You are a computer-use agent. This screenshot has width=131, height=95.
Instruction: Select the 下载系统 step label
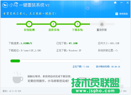pyautogui.click(x=77, y=30)
